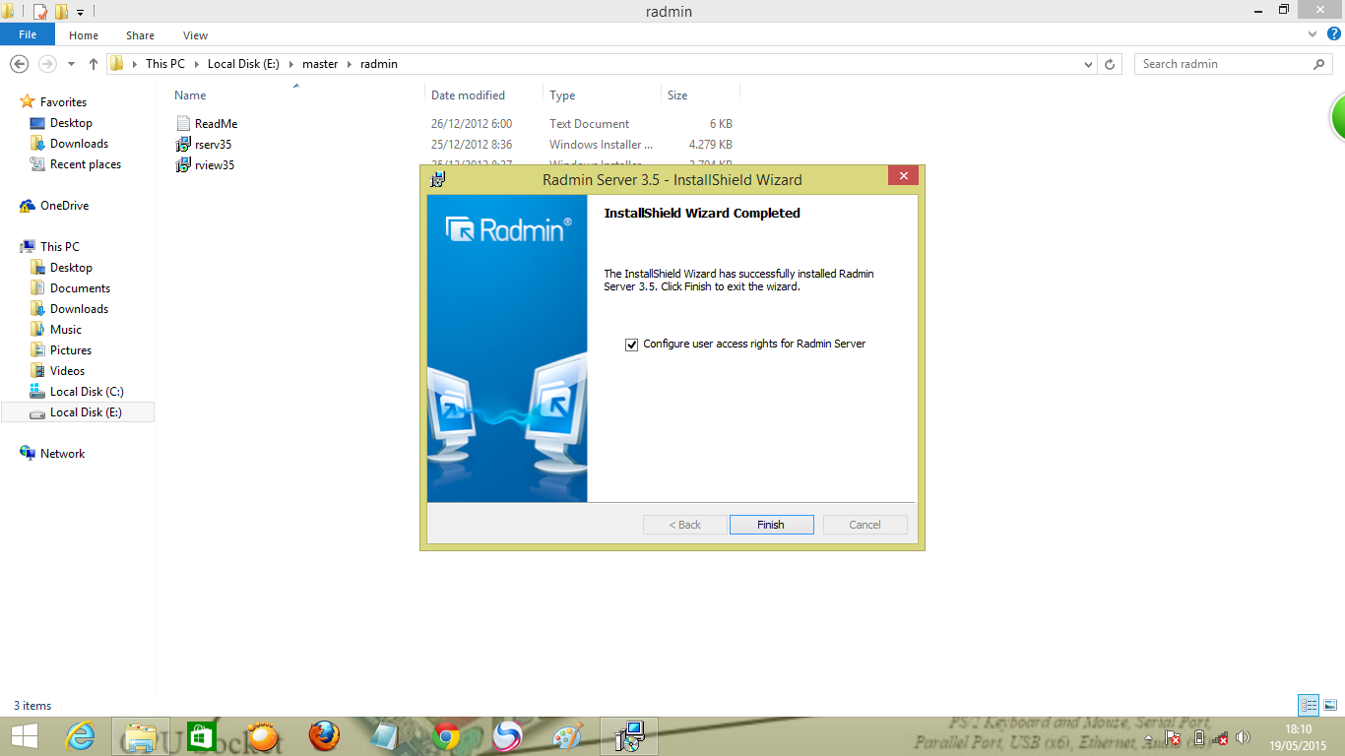Launch Internet Explorer from taskbar
Screen dimensions: 1345x756
tap(80, 736)
